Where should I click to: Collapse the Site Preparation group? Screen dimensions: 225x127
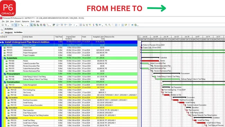[x=4, y=87]
